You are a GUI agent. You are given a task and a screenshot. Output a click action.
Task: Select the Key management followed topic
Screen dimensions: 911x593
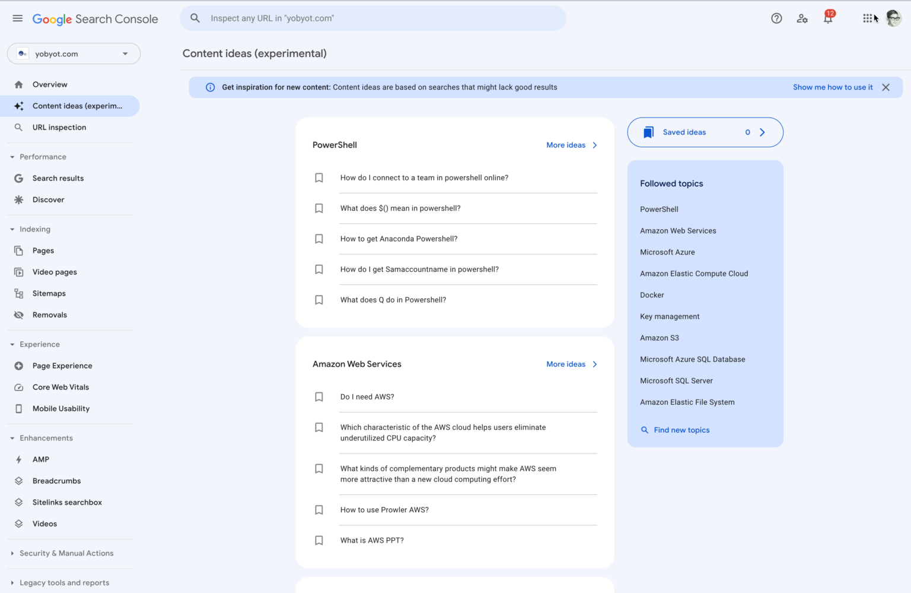670,316
